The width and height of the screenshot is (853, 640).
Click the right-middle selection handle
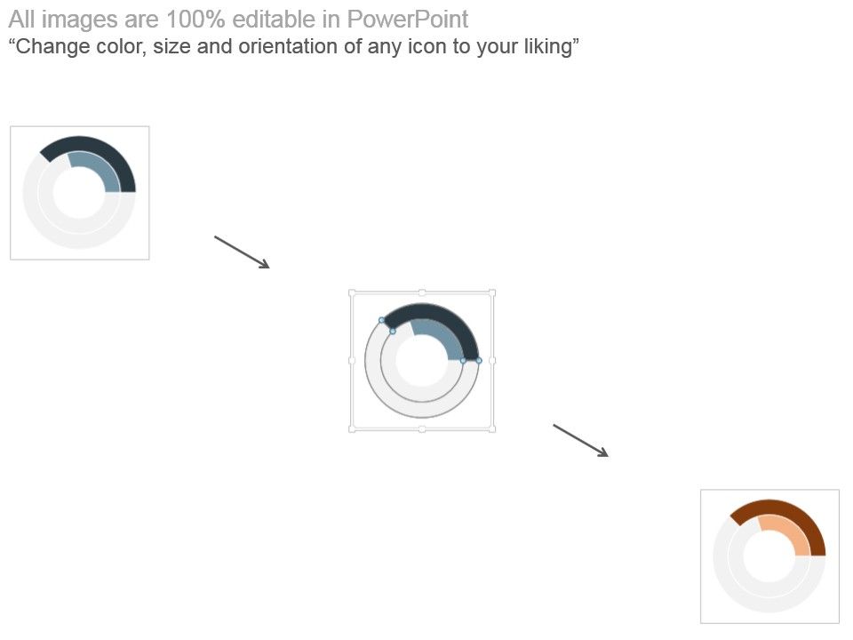[x=492, y=360]
